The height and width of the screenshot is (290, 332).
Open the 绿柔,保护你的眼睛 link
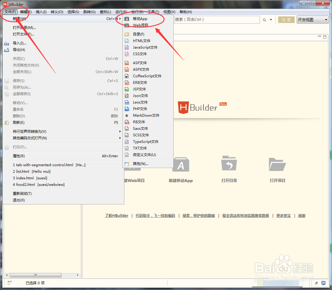click(199, 216)
